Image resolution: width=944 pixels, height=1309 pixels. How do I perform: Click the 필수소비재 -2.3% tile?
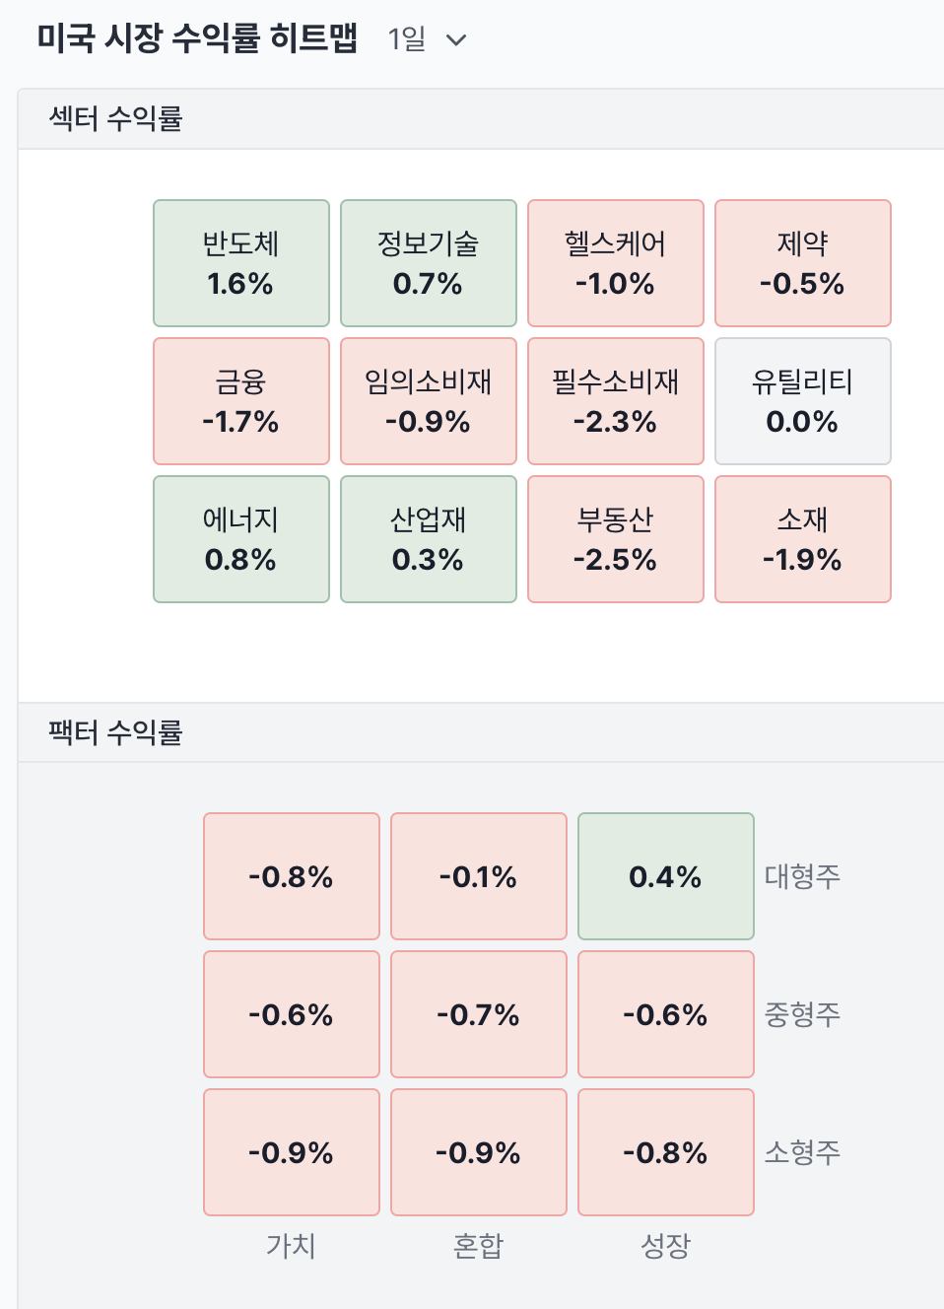[616, 401]
